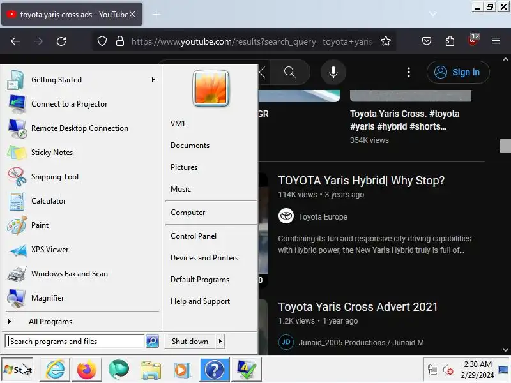Go back to the previous page

click(15, 41)
